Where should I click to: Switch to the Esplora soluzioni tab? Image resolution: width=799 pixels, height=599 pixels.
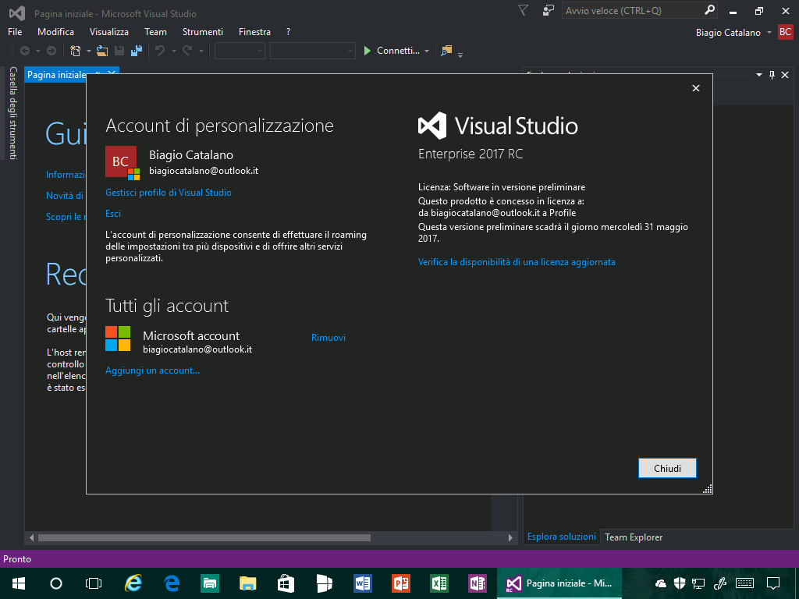coord(562,537)
